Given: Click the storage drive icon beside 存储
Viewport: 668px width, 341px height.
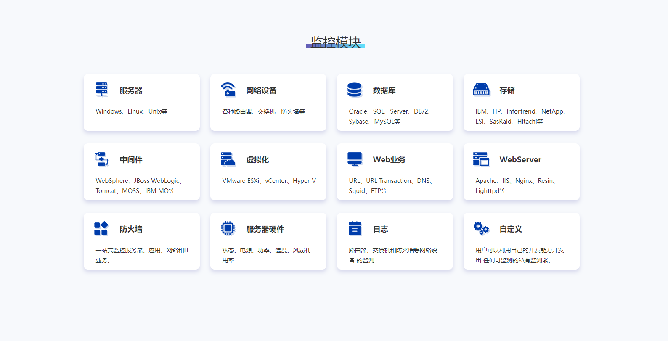Looking at the screenshot, I should [x=481, y=90].
